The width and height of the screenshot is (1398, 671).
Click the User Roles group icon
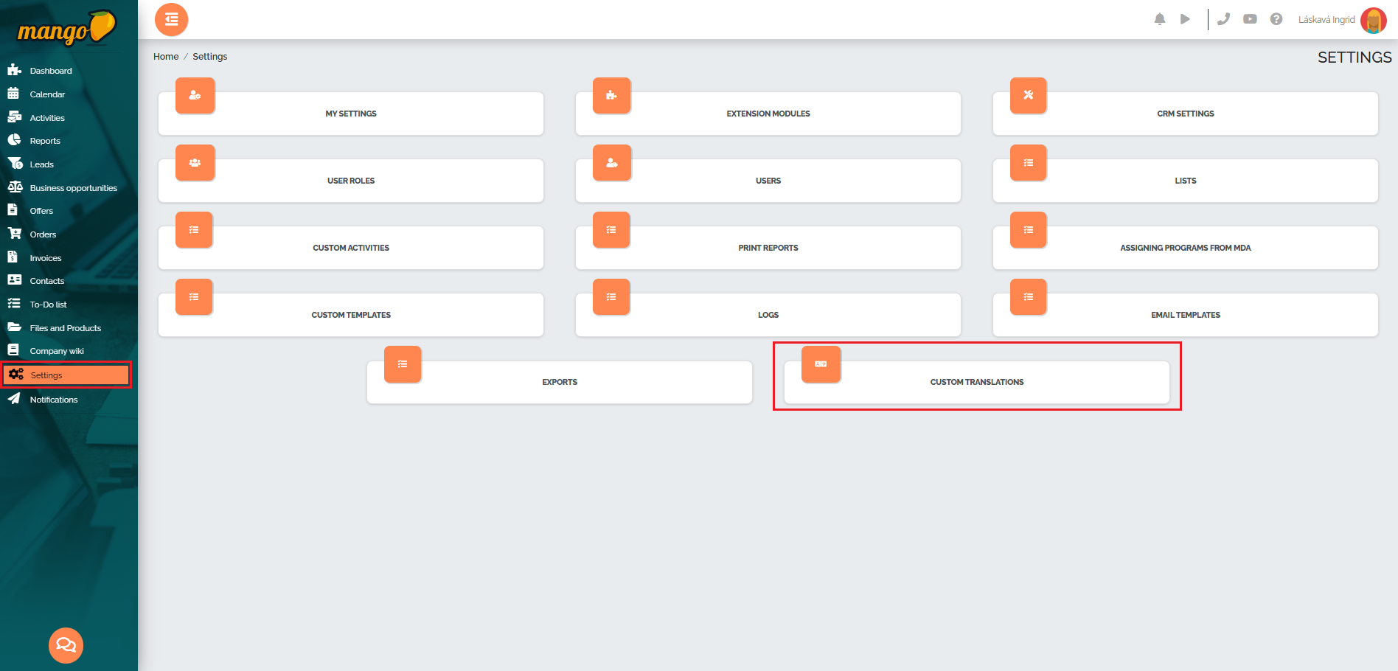click(195, 162)
